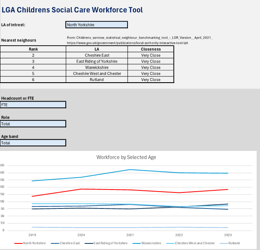Click the statistical neighbour benchmarking tool source text
The image size is (260, 250).
pos(139,38)
